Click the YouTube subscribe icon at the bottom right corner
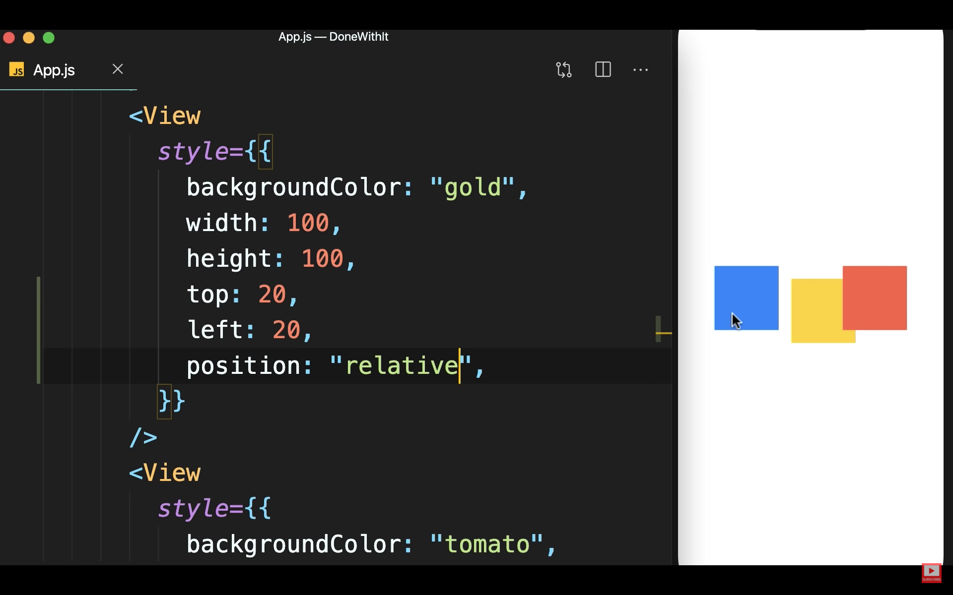Viewport: 953px width, 595px height. tap(931, 573)
